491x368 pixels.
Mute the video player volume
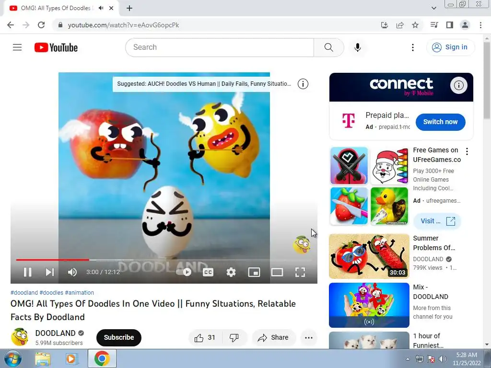point(72,272)
